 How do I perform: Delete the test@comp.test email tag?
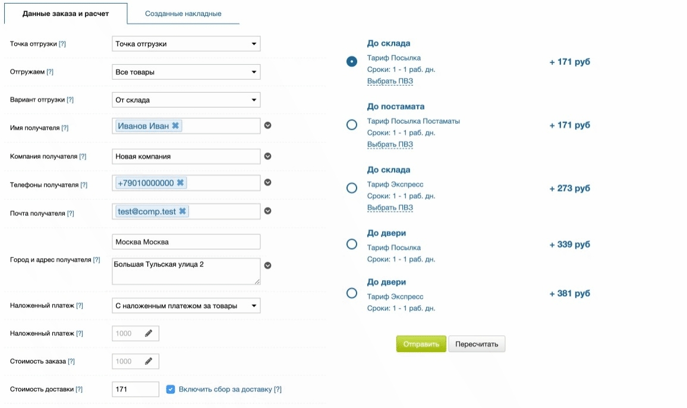coord(182,211)
